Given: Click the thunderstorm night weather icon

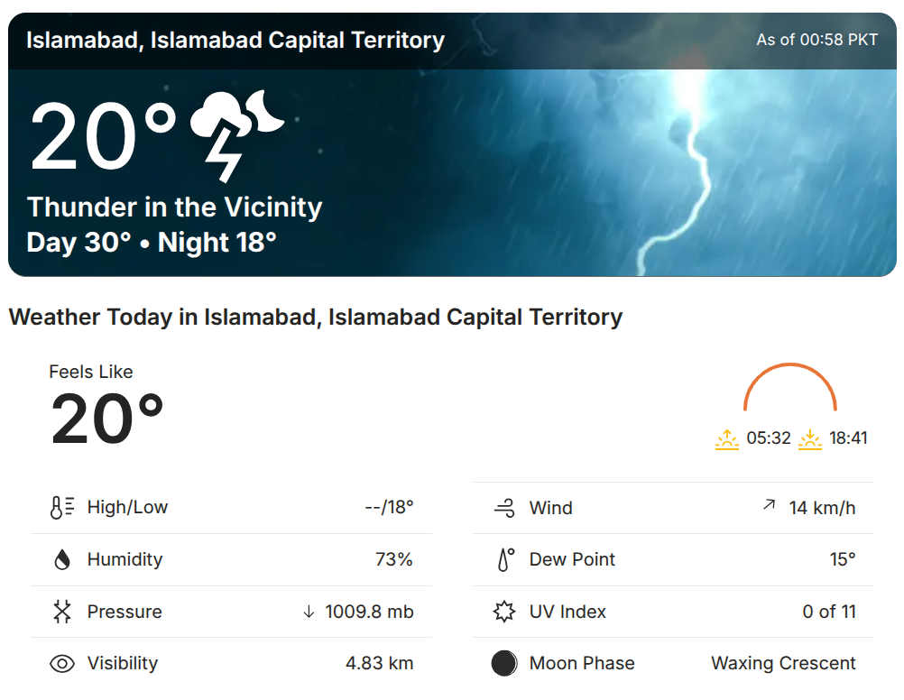Looking at the screenshot, I should click(x=236, y=134).
